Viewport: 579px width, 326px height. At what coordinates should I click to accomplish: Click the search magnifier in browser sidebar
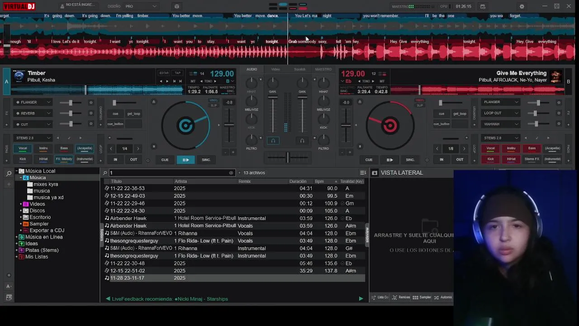[x=9, y=173]
